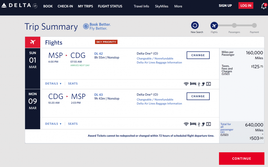Click the DL 42 flight number link

(98, 54)
